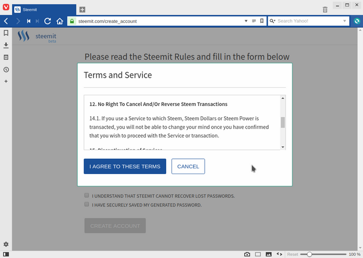Click I Agree To These Terms

(x=125, y=166)
